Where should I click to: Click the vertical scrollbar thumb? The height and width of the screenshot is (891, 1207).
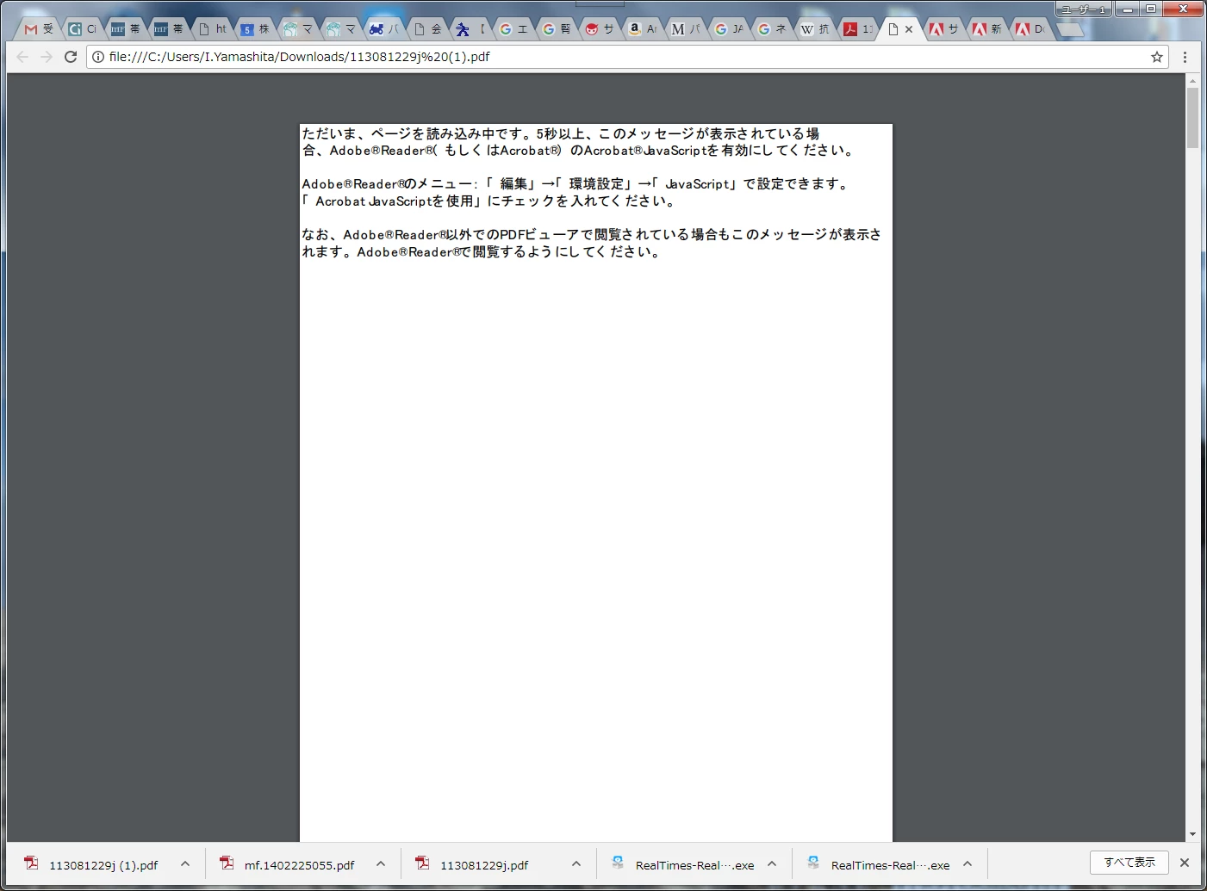pyautogui.click(x=1192, y=118)
